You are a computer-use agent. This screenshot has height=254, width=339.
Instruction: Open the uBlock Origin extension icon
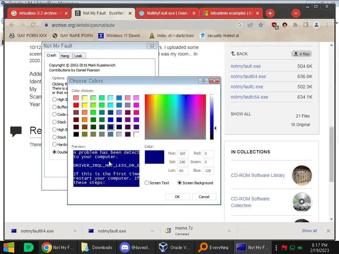pos(274,25)
